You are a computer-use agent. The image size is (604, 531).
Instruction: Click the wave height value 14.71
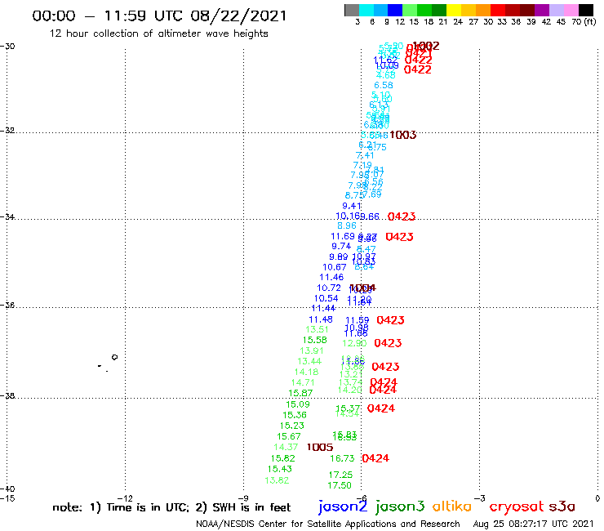click(303, 383)
